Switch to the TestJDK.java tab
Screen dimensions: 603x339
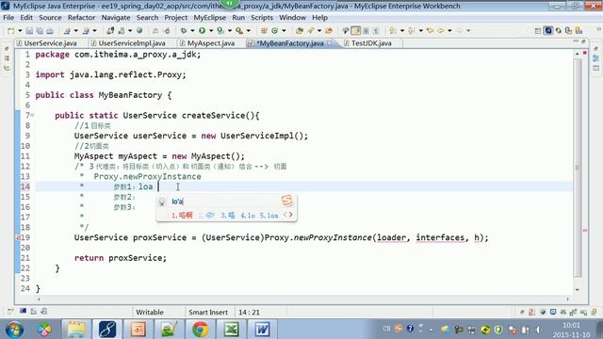click(x=371, y=43)
